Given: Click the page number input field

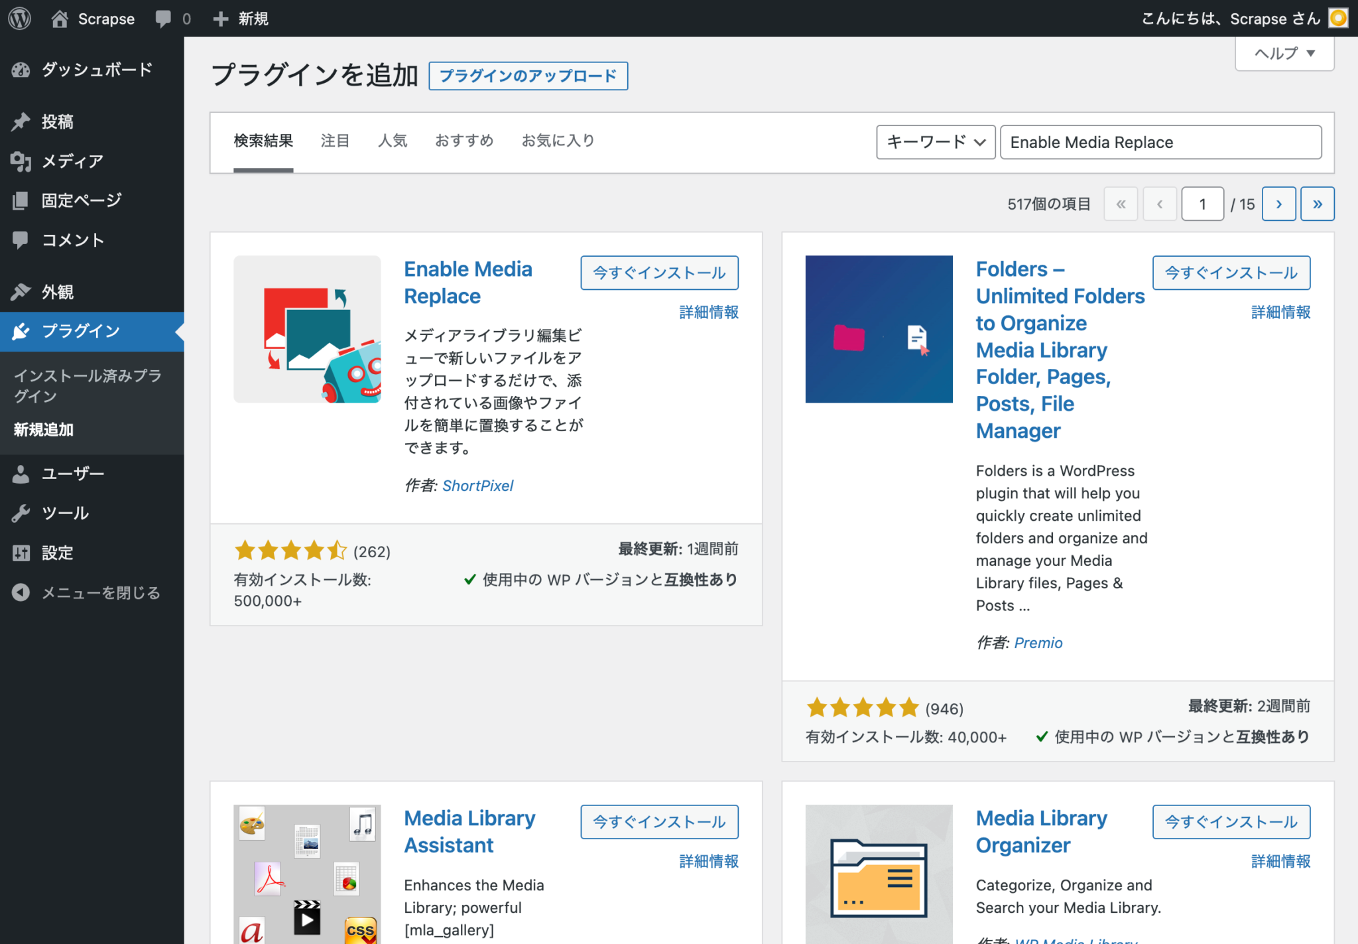Looking at the screenshot, I should pyautogui.click(x=1203, y=204).
